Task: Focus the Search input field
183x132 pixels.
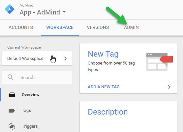Action: pyautogui.click(x=37, y=77)
